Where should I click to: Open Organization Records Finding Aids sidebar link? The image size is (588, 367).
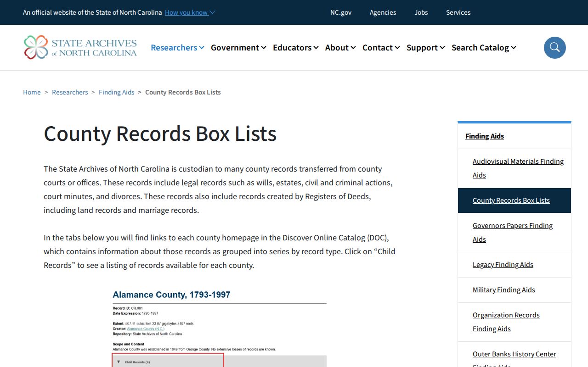(x=506, y=322)
